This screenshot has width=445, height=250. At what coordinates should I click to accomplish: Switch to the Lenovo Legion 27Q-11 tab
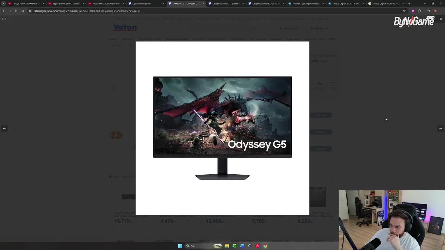[x=346, y=3]
